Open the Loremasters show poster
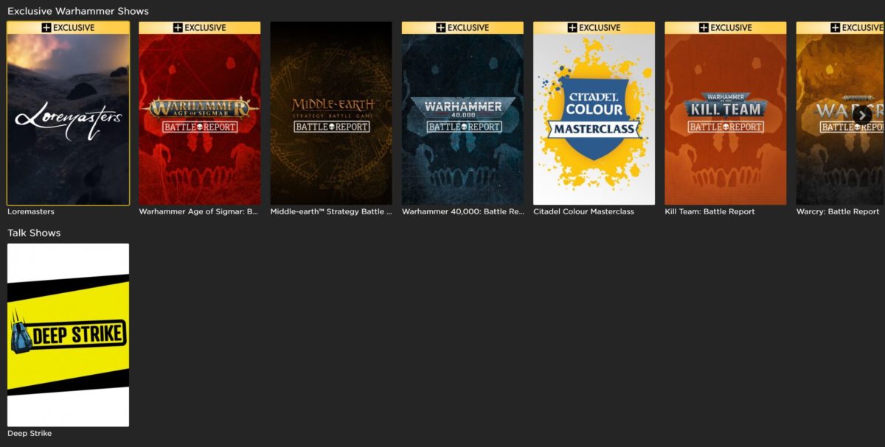Viewport: 885px width, 447px height. pos(68,113)
